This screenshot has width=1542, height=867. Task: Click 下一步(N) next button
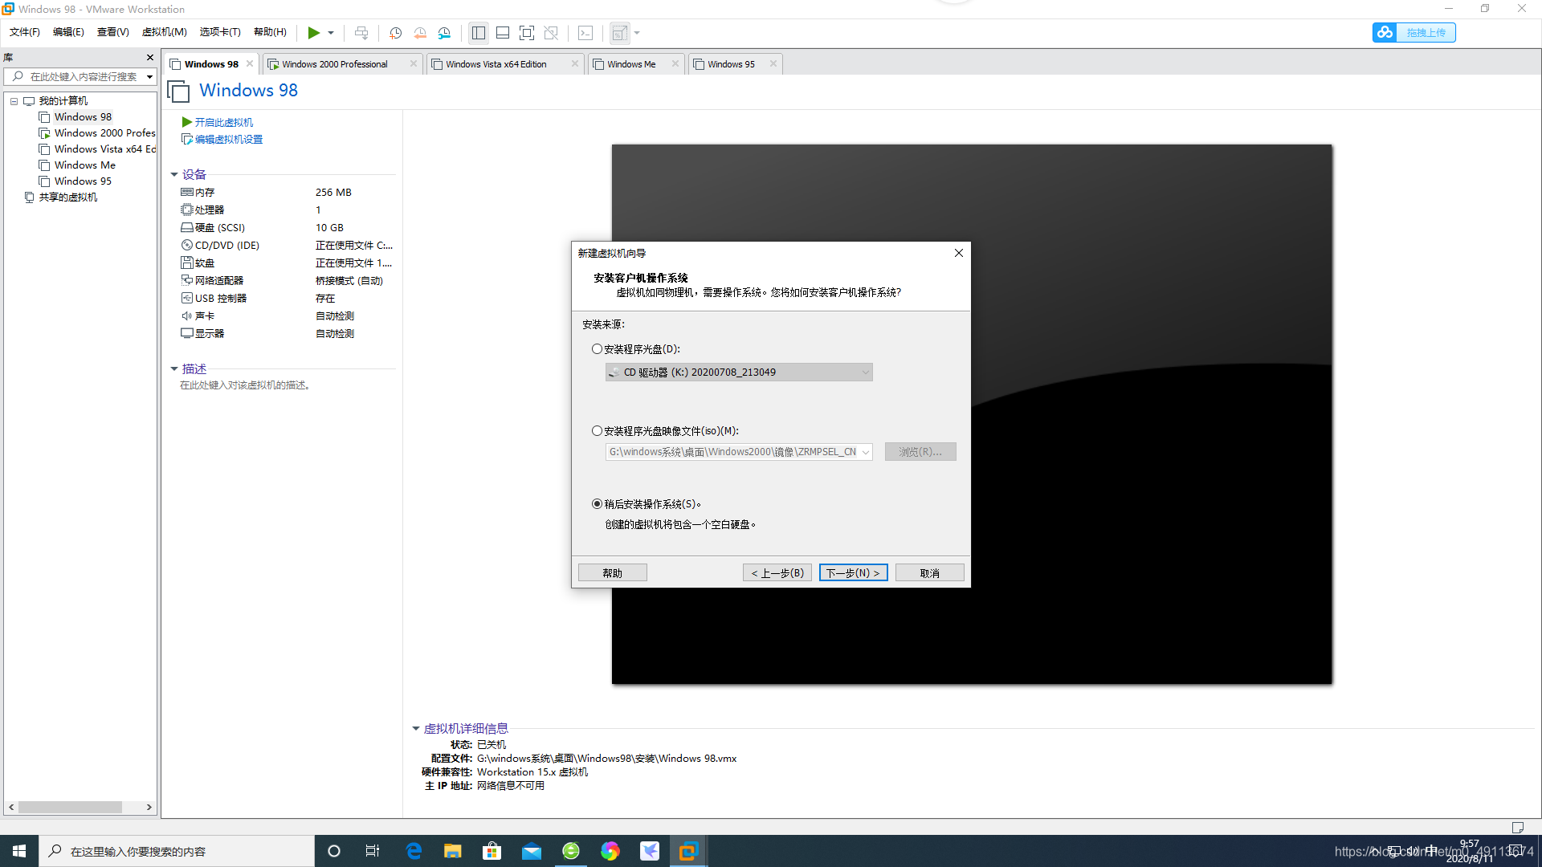853,573
